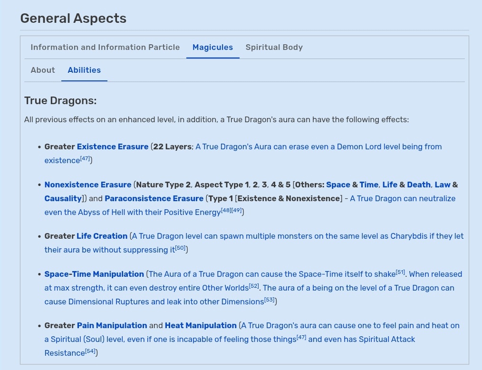Open the Nonexistence Erasure link
This screenshot has width=482, height=370.
click(88, 185)
